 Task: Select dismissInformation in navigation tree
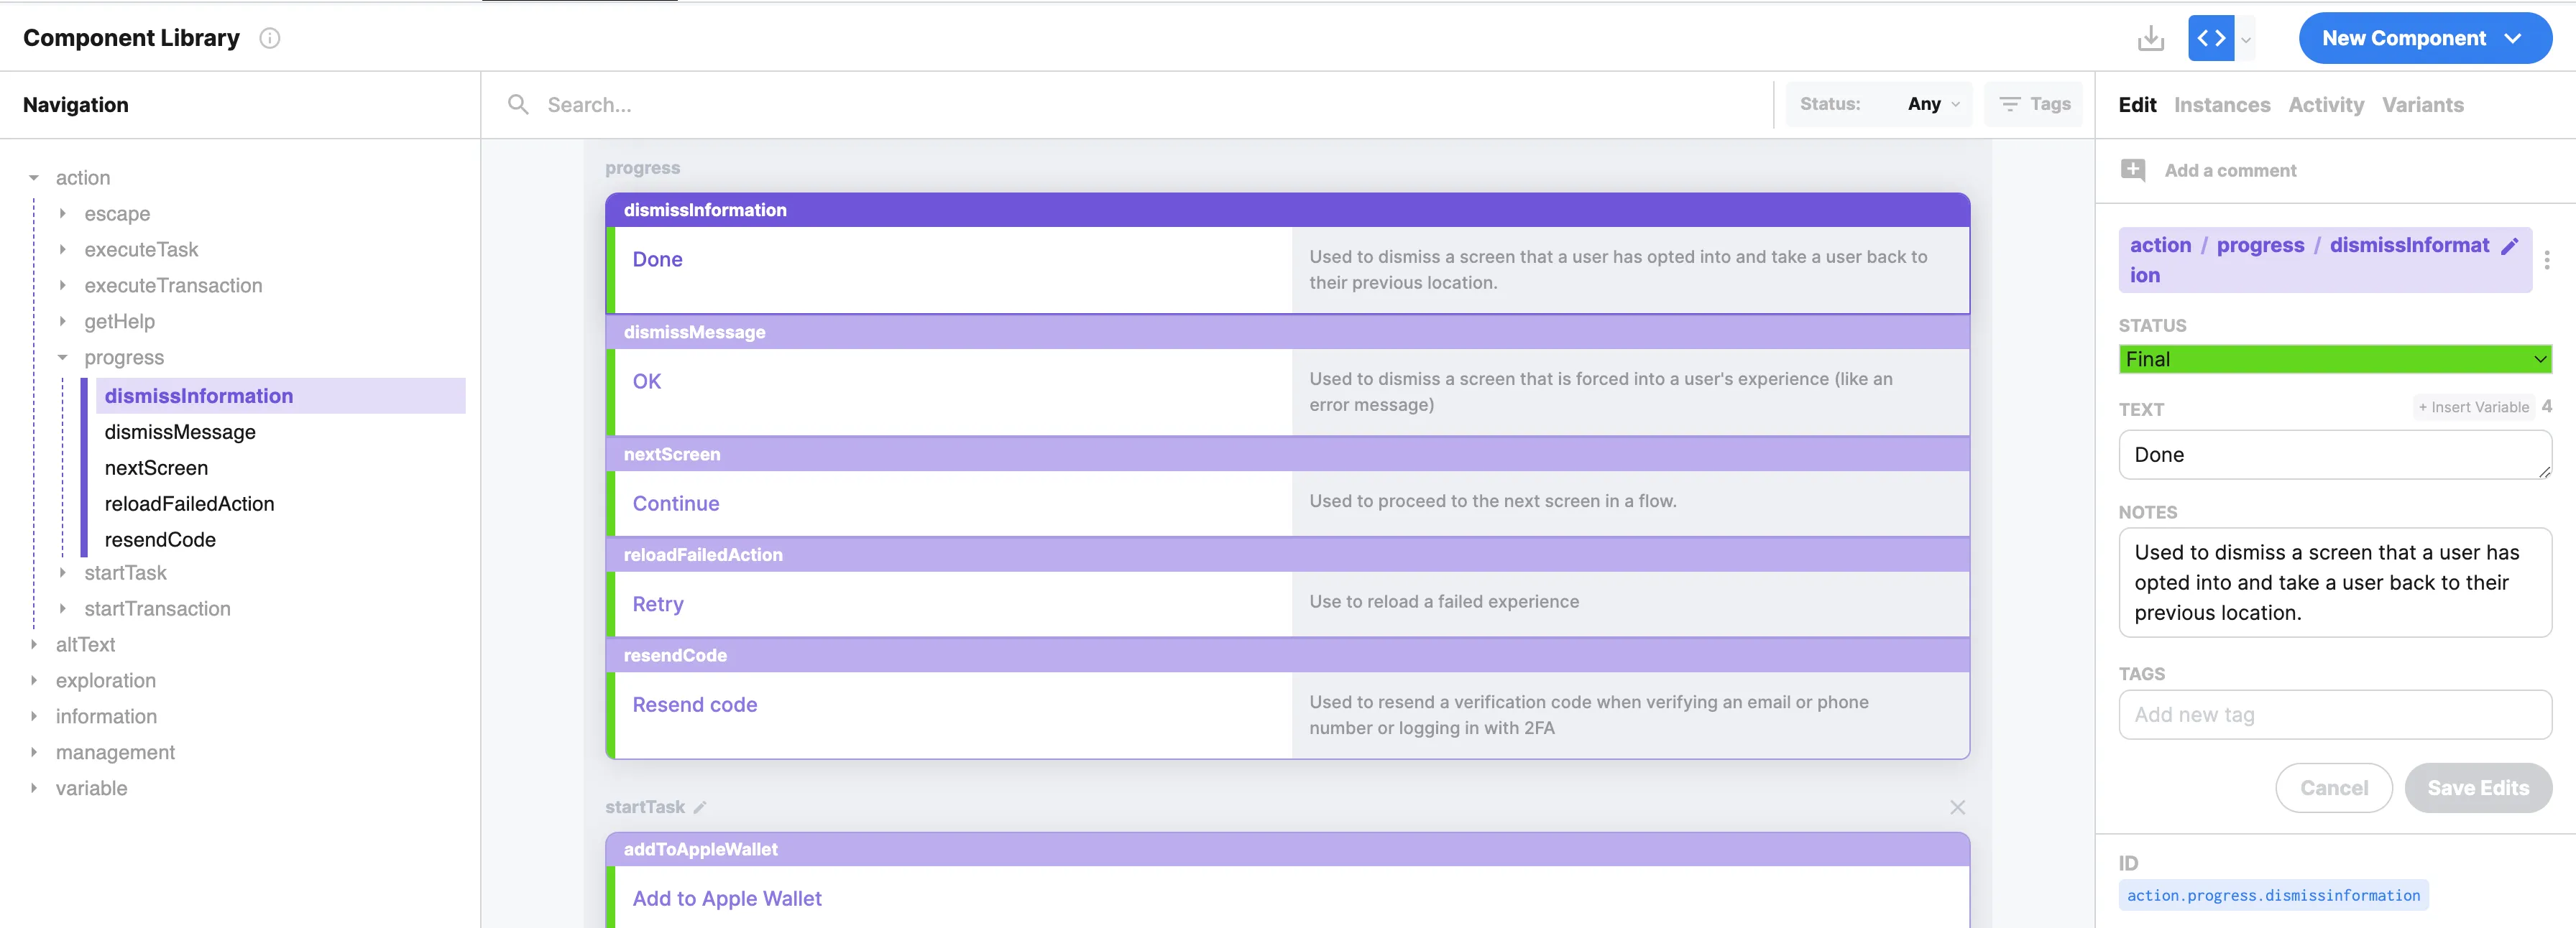tap(281, 396)
